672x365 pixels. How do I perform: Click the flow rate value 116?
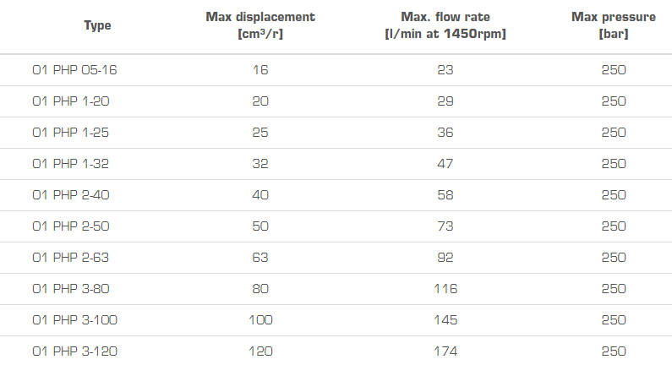tap(445, 289)
